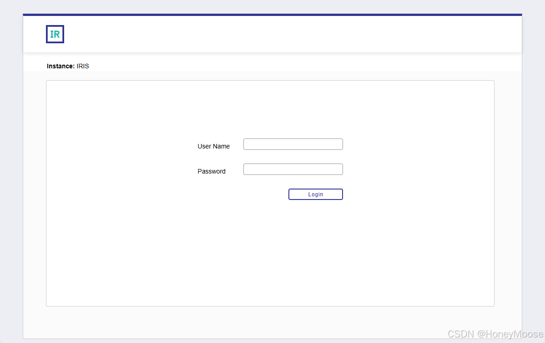Click the dark purple bar at the top
Screen dimensions: 545x343
[x=272, y=15]
